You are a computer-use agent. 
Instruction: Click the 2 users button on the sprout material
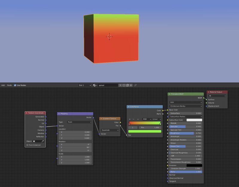pos(120,85)
